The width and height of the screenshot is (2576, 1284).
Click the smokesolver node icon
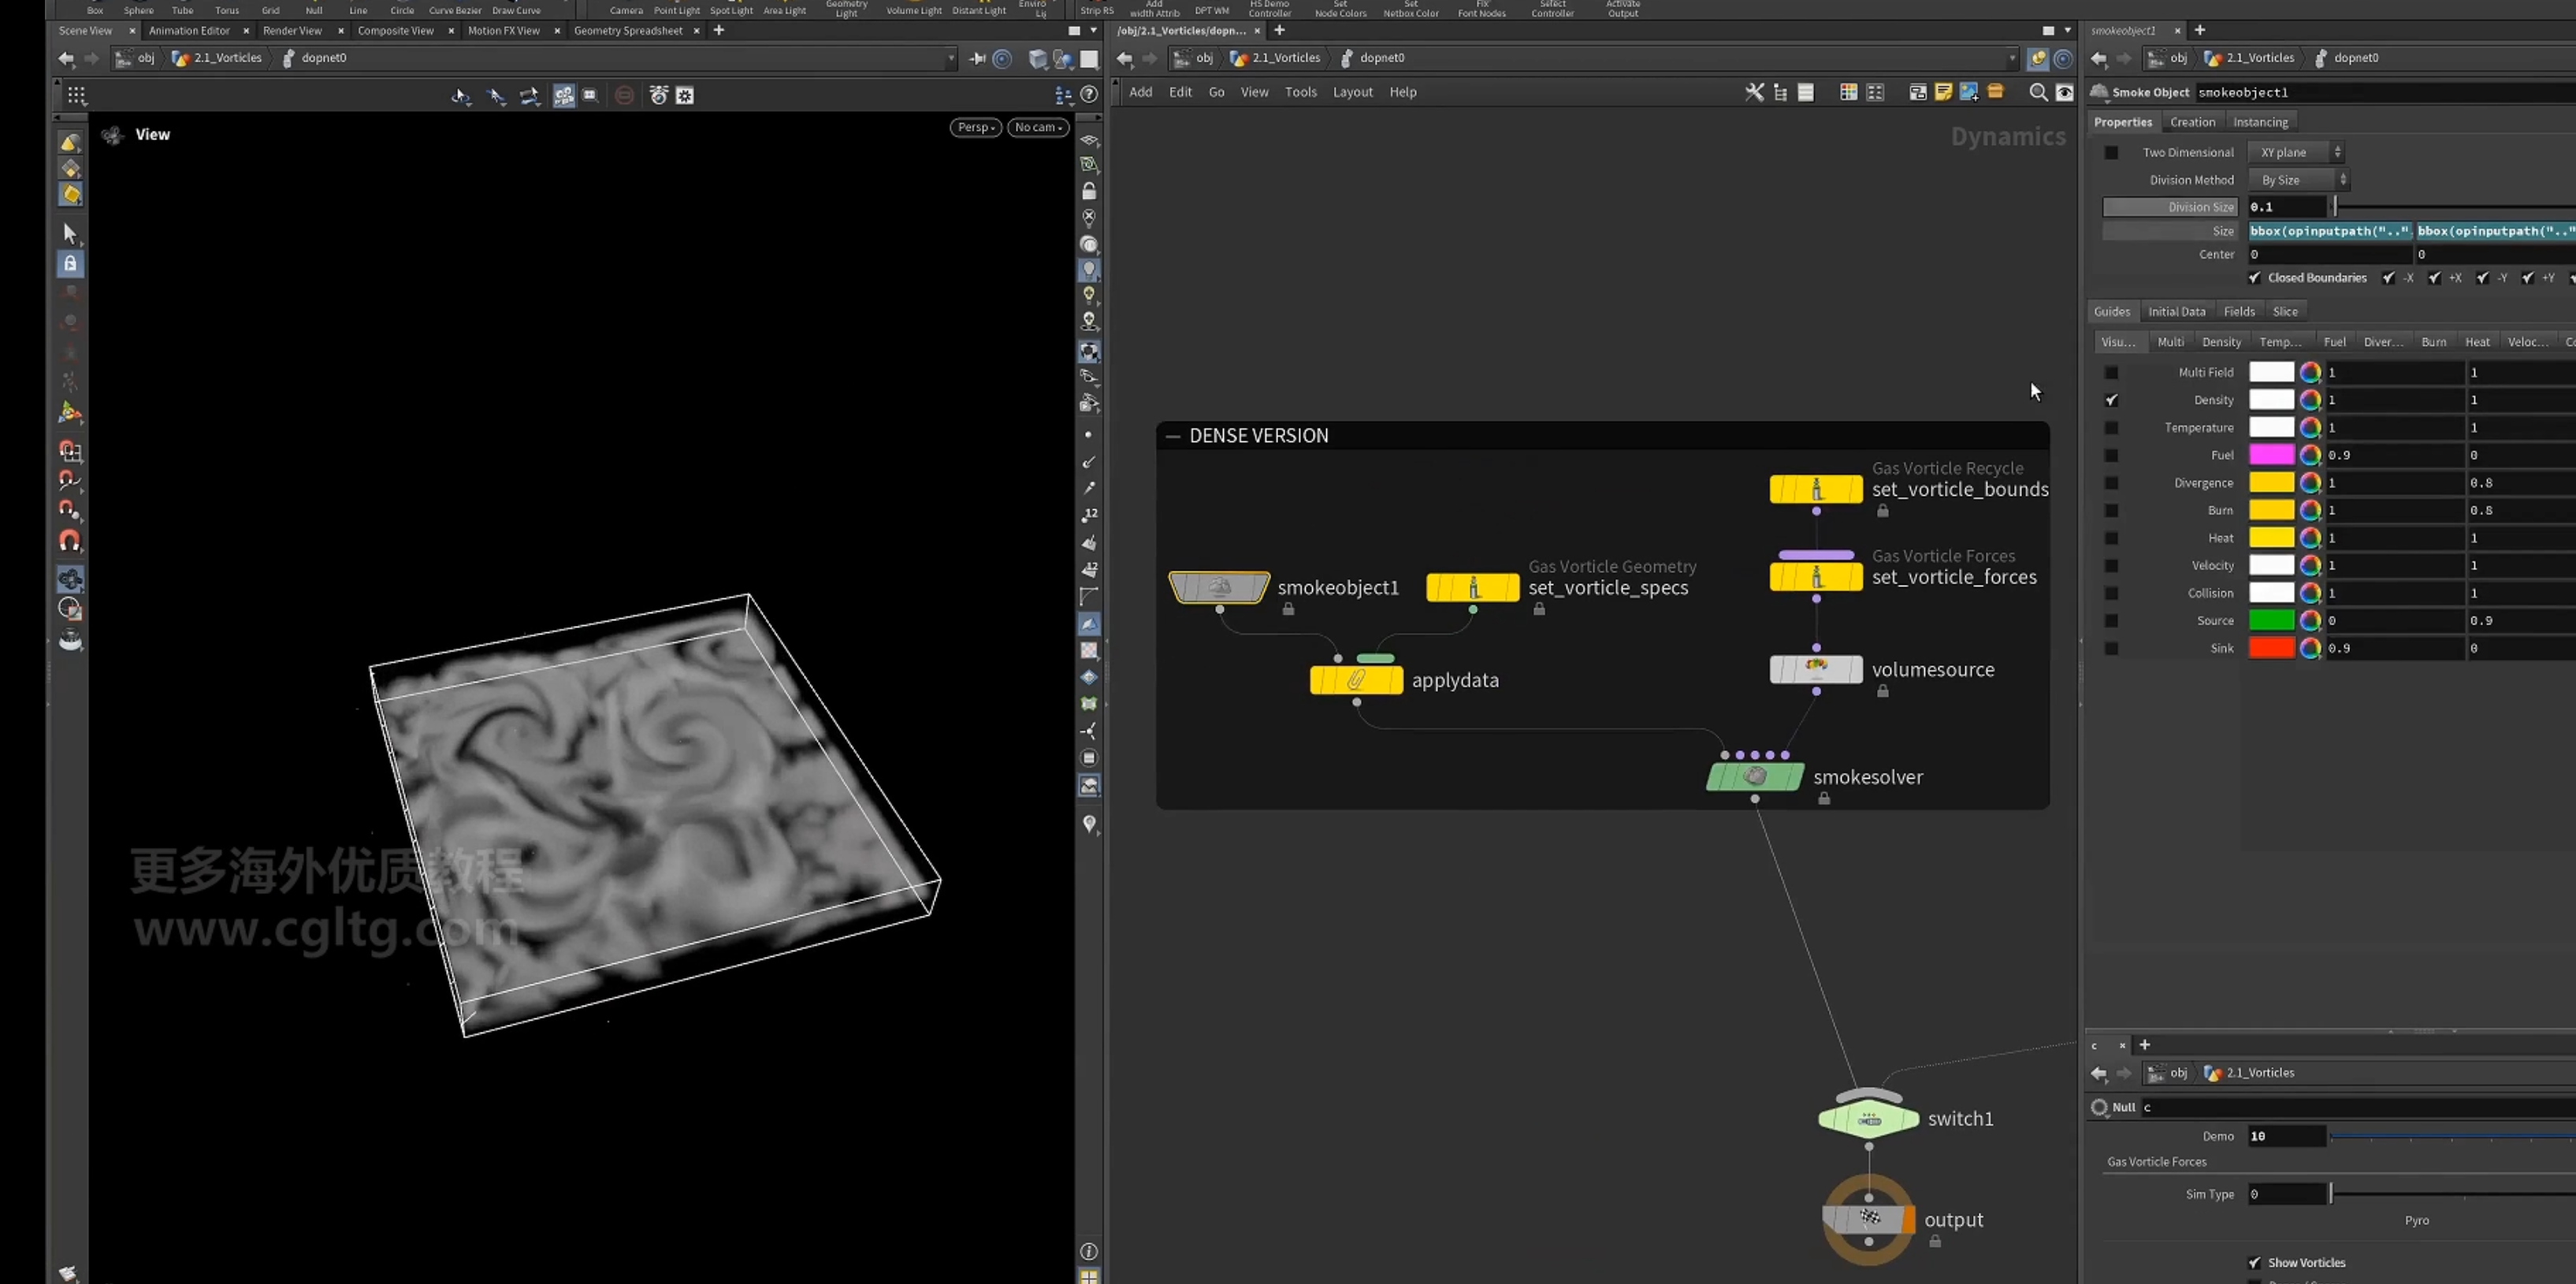(1755, 776)
